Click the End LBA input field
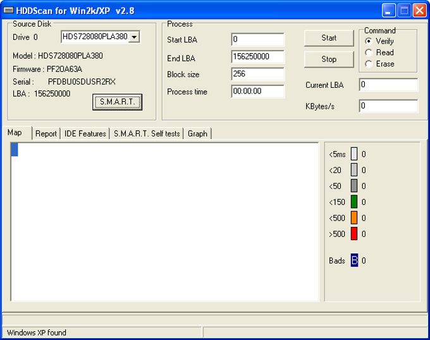 257,57
